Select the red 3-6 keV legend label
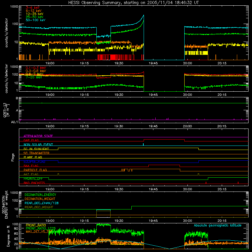This screenshot has width=252, height=252. [33, 8]
